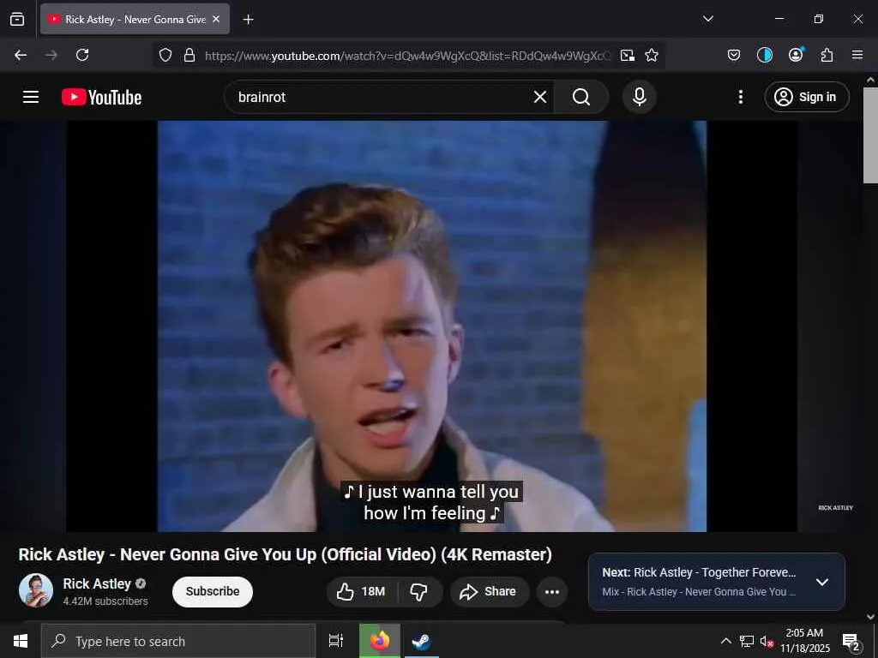878x658 pixels.
Task: Open Windows Start menu
Action: tap(21, 641)
